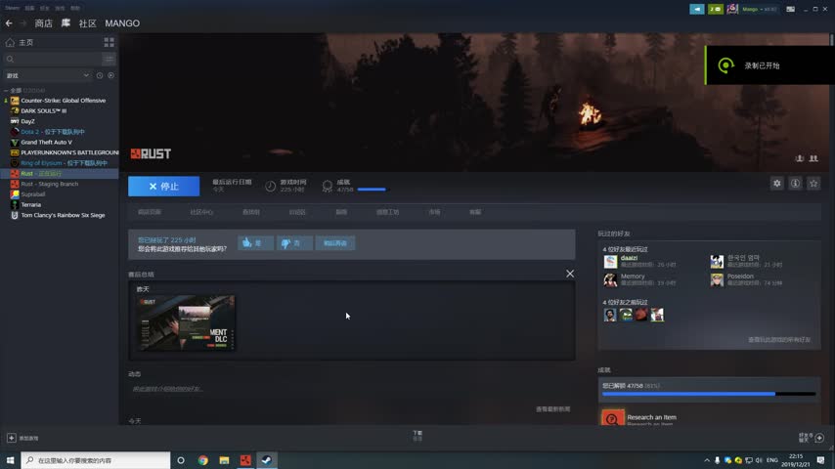835x469 pixels.
Task: Open the Rust app in the taskbar
Action: [x=245, y=460]
